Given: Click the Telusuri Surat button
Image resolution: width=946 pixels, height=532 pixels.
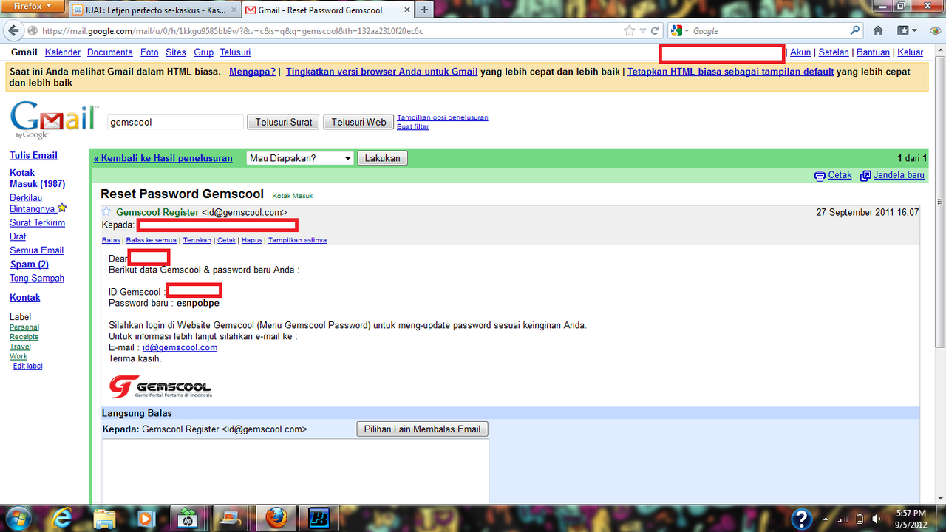Looking at the screenshot, I should click(x=284, y=122).
